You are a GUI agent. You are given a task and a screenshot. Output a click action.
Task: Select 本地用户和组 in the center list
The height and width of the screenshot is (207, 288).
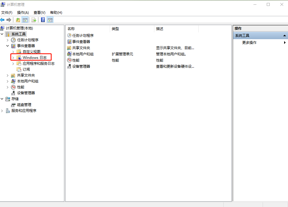83,54
